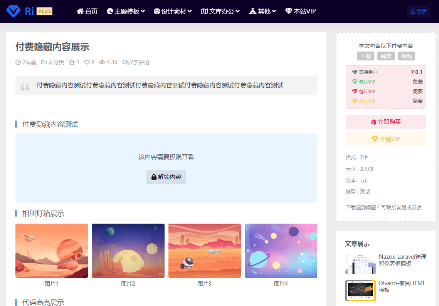Select the 下载 tag
This screenshot has height=306, width=439.
click(365, 56)
